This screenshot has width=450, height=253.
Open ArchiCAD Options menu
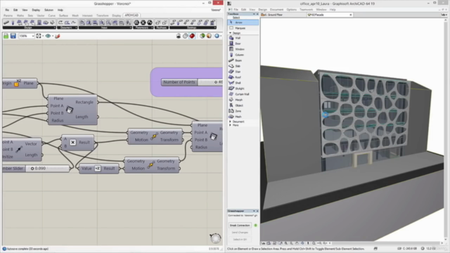pos(291,10)
